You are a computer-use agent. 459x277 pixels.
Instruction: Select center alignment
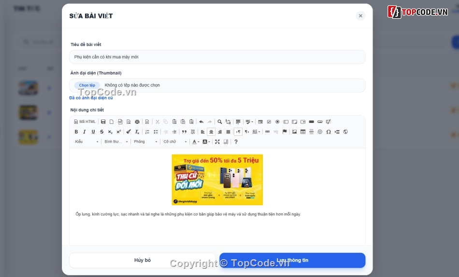point(211,132)
